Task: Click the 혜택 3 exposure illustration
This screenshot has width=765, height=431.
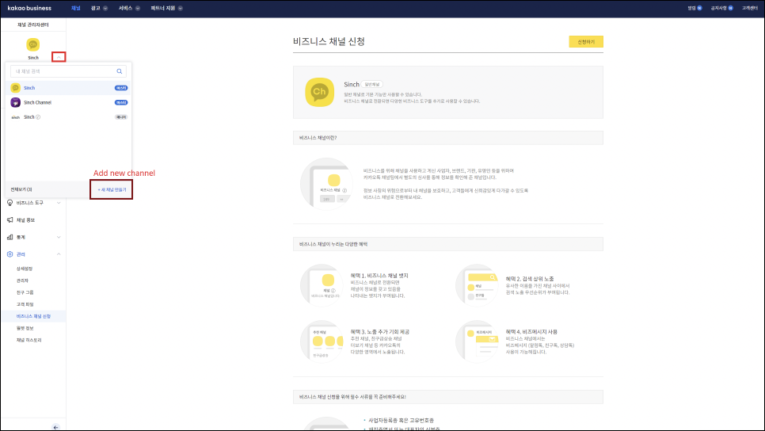Action: 322,341
